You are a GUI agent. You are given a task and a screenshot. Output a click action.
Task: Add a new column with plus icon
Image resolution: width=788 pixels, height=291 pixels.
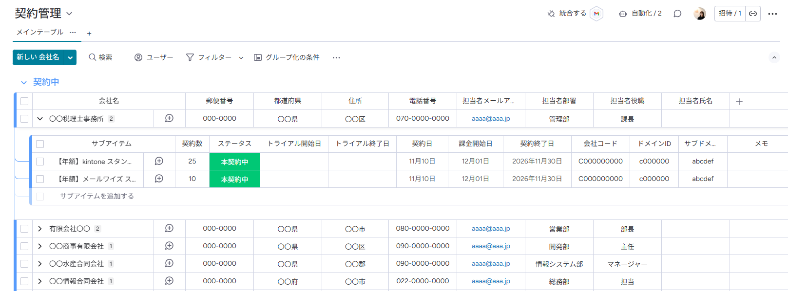click(739, 101)
